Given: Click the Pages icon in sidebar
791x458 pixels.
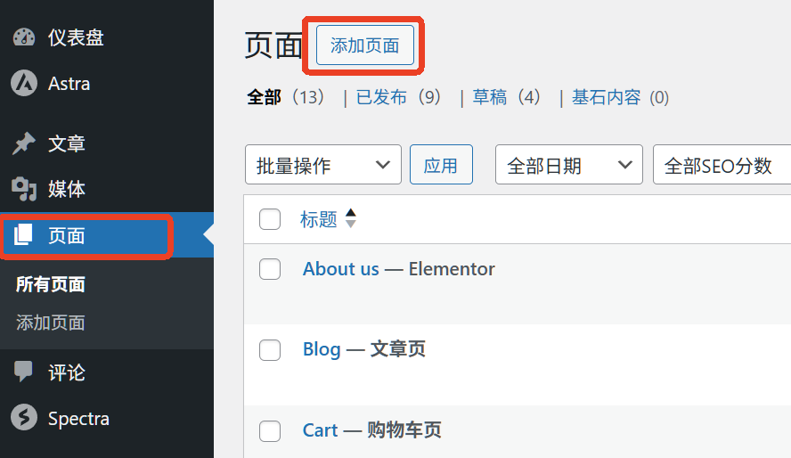Looking at the screenshot, I should coord(24,235).
